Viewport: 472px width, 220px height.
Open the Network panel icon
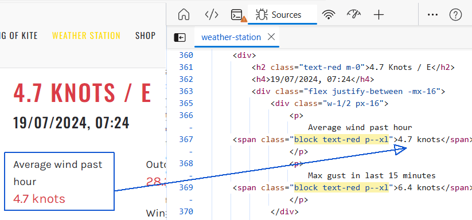(x=329, y=15)
